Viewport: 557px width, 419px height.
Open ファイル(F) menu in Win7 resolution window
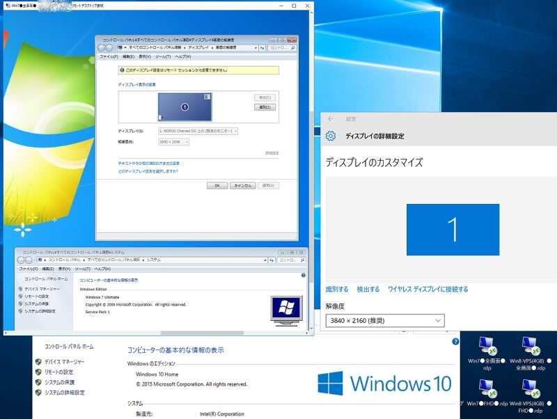point(109,57)
